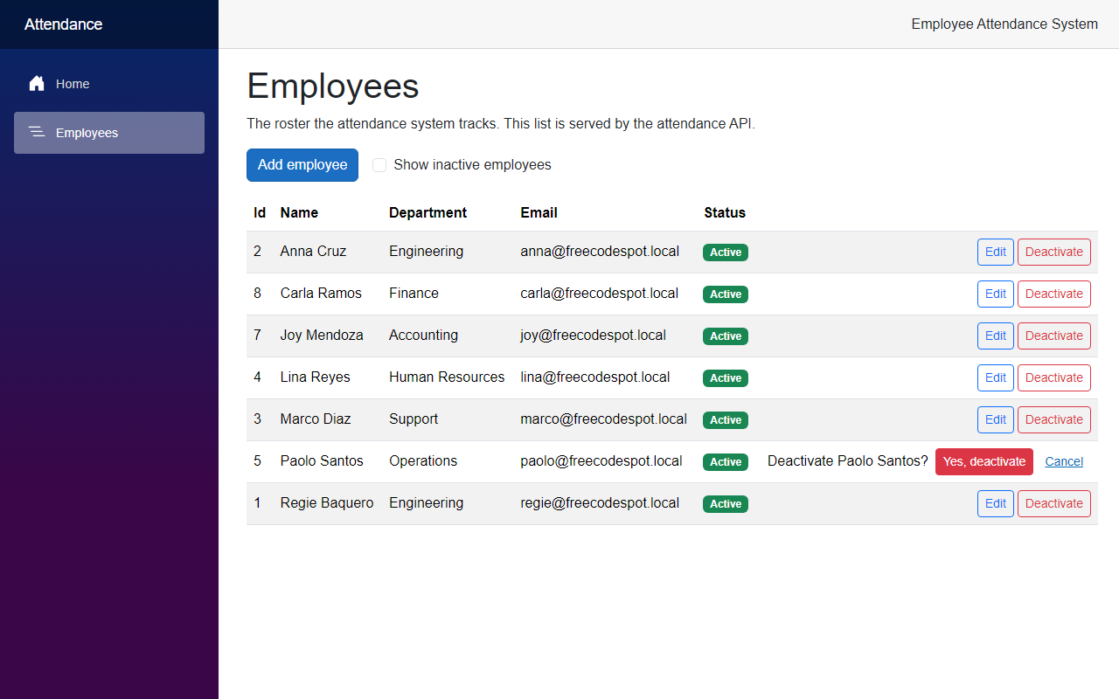Click the name Paolo Santos in the table

click(322, 460)
